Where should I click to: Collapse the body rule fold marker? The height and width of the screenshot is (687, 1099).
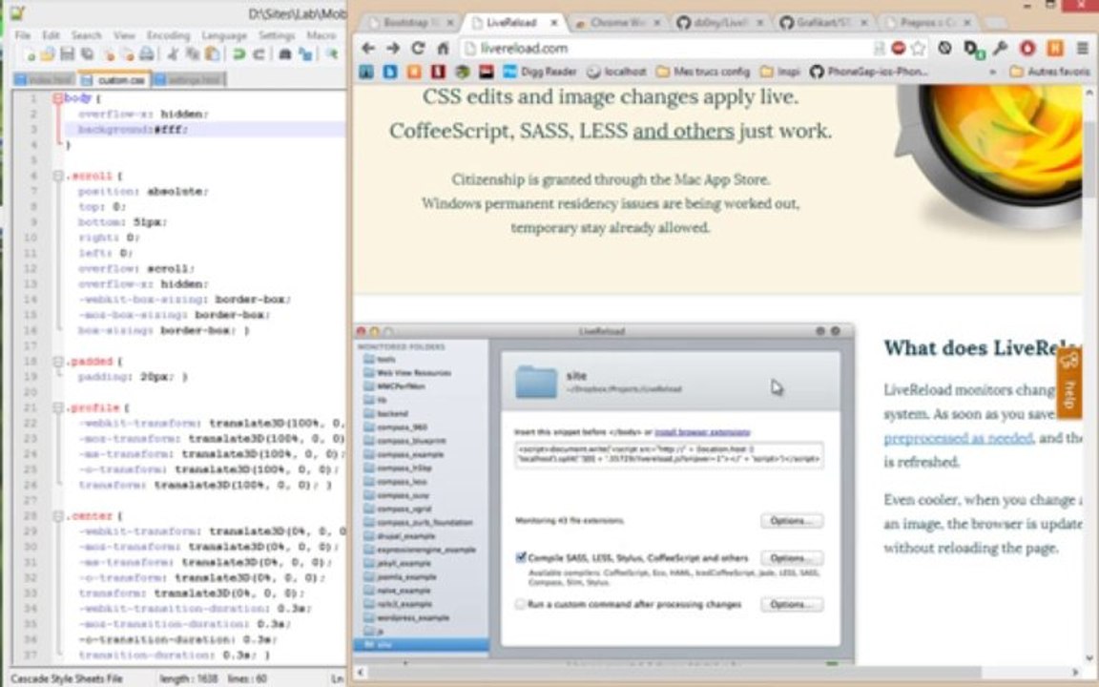(58, 99)
